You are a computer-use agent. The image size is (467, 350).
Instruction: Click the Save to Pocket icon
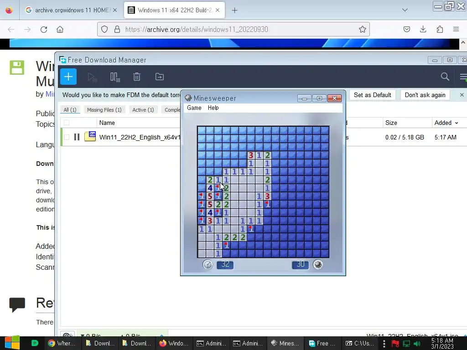(x=406, y=29)
